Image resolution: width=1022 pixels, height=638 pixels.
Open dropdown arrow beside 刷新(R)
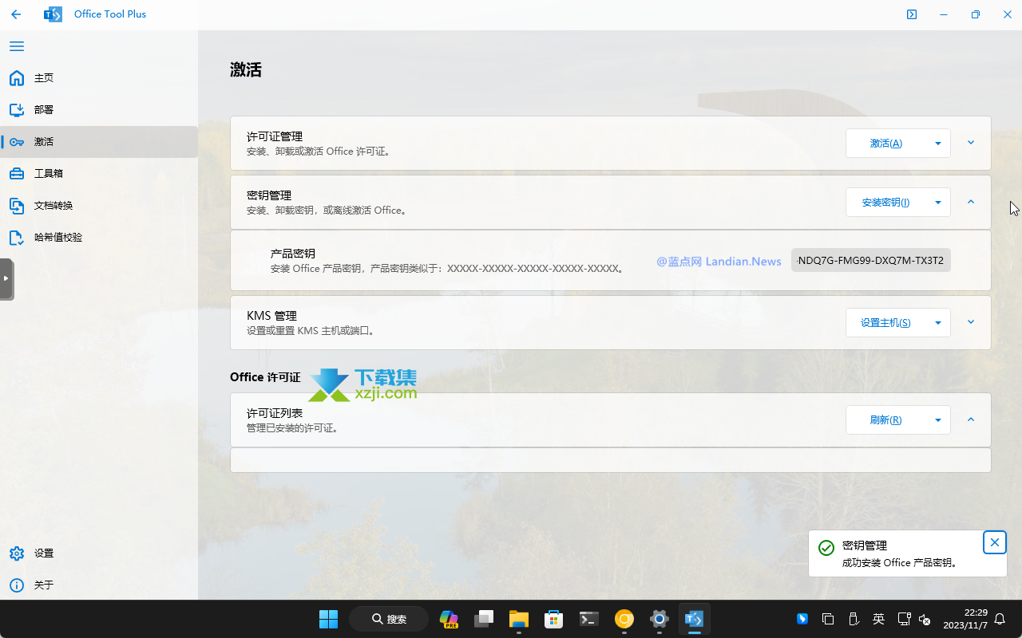pyautogui.click(x=938, y=420)
